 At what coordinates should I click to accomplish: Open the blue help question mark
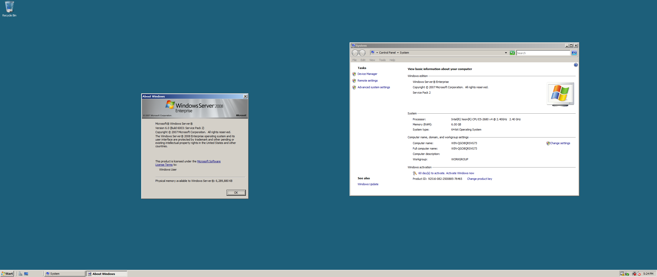576,65
